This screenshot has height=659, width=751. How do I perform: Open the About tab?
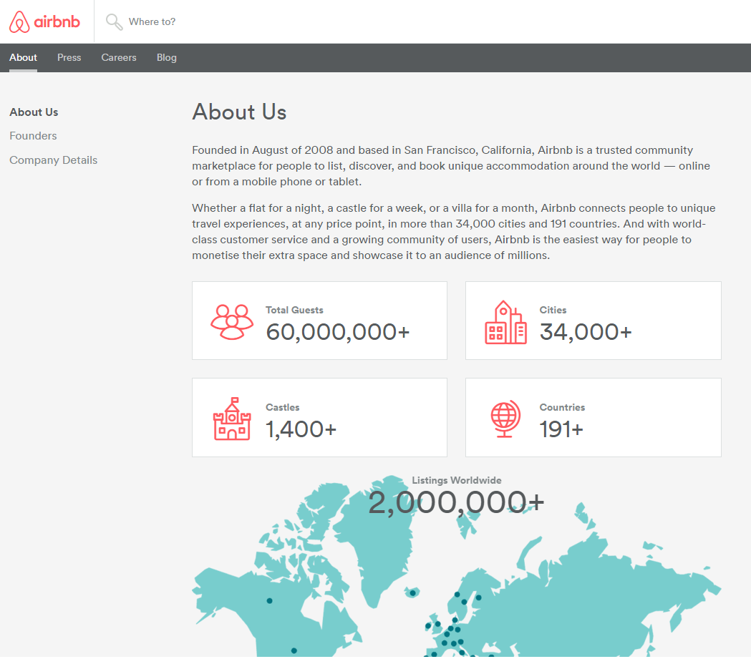(x=23, y=57)
